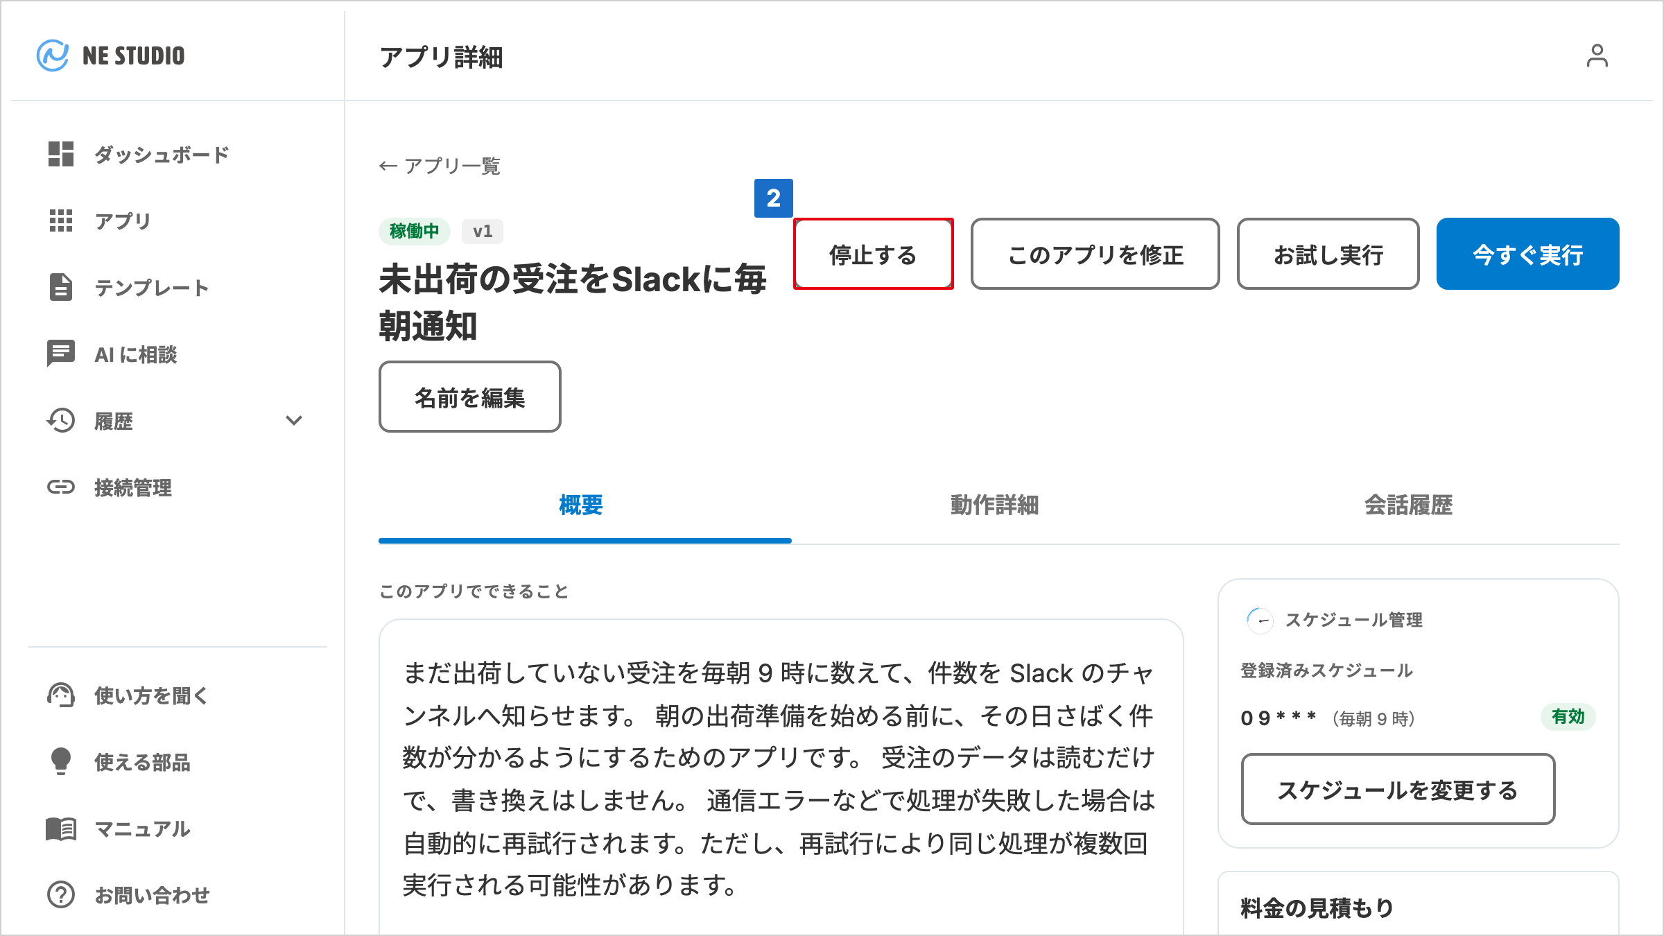Go back via ← アプリ一覧 link
This screenshot has height=936, width=1664.
coord(440,166)
